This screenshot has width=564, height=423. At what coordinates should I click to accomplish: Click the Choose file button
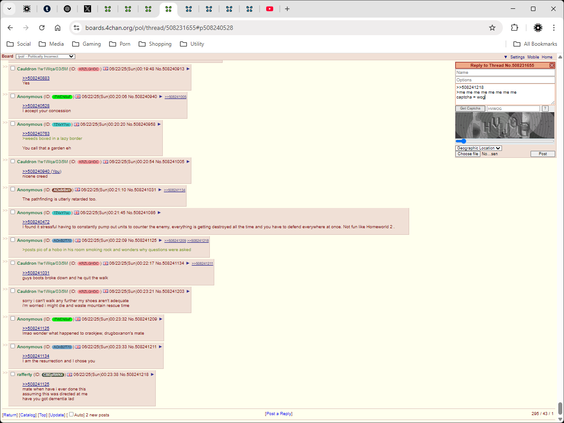468,154
